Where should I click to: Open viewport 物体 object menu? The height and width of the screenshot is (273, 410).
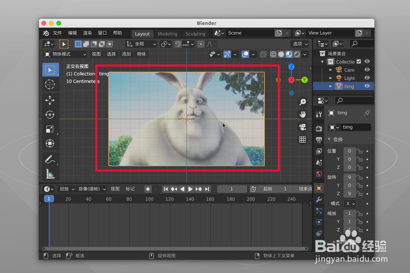click(x=141, y=54)
